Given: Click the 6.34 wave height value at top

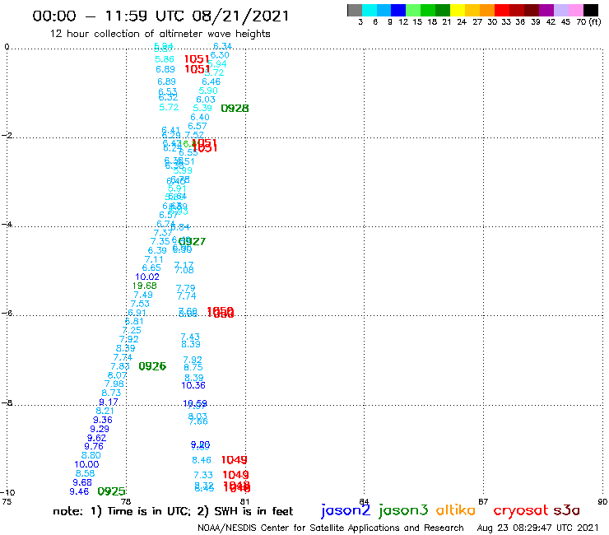Looking at the screenshot, I should (222, 46).
